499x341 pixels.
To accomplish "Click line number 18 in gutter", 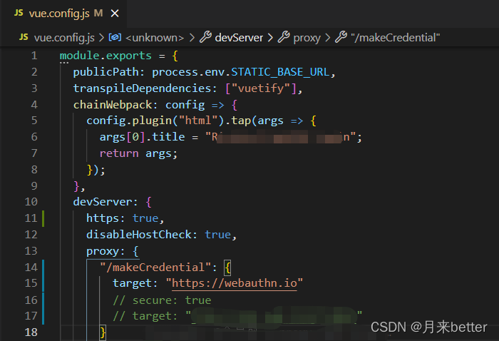I will coord(31,332).
